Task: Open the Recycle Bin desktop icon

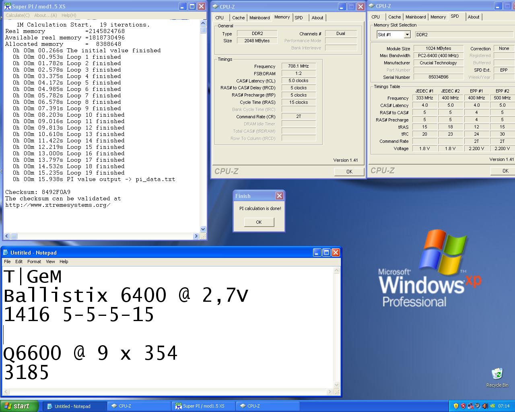Action: pyautogui.click(x=497, y=377)
